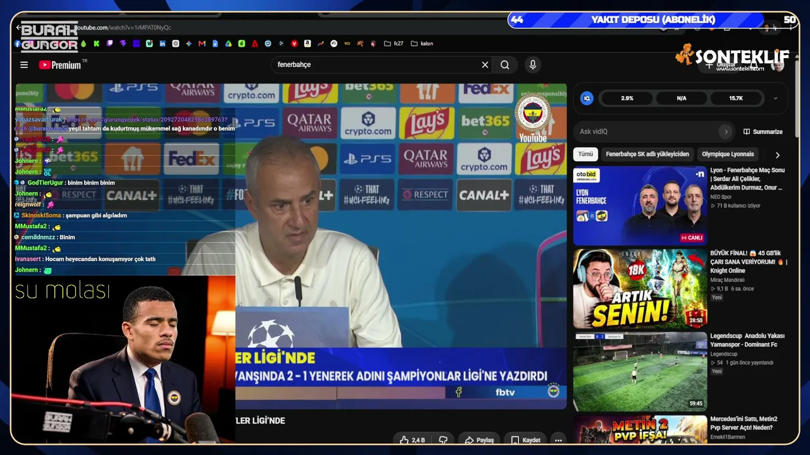Open the 2.9% vidIQ stat pill

[626, 98]
